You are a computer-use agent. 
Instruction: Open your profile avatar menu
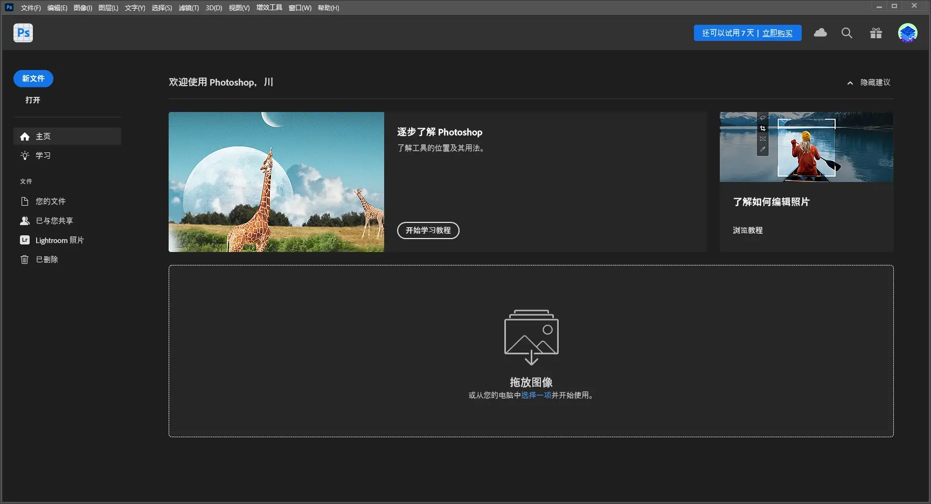click(x=907, y=33)
